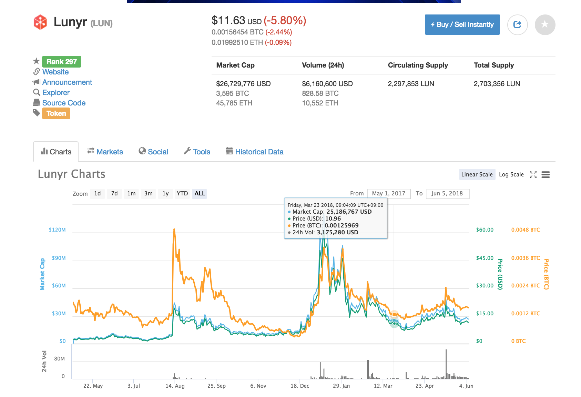
Task: Switch the chart to Log Scale
Action: coord(511,174)
